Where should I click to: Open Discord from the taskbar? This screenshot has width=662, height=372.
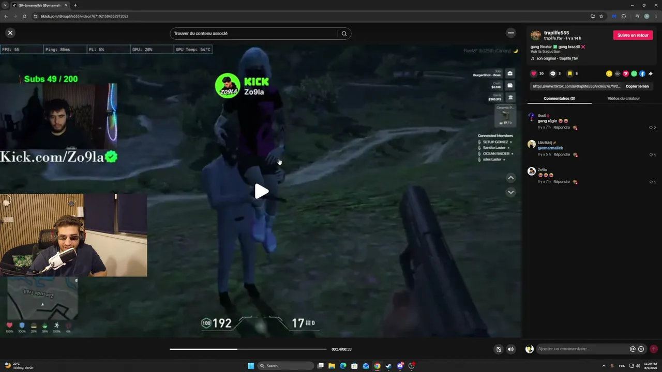400,366
